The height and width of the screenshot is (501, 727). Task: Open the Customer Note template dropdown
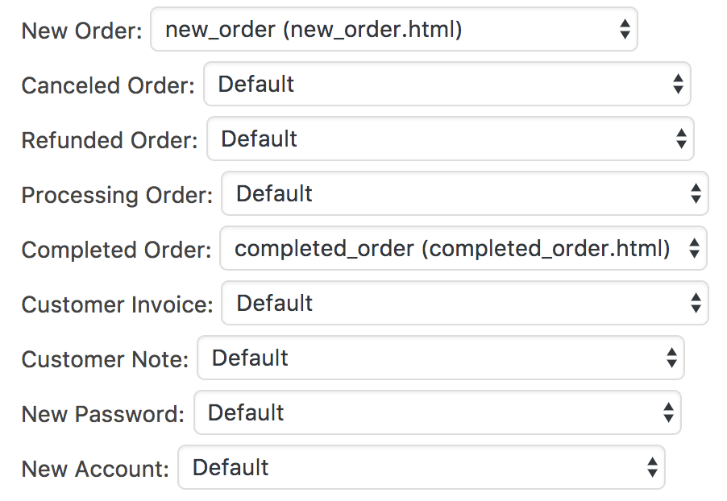pyautogui.click(x=440, y=358)
